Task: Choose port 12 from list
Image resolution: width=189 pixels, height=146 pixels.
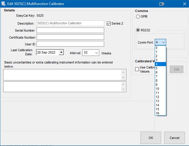Action: 160,97
